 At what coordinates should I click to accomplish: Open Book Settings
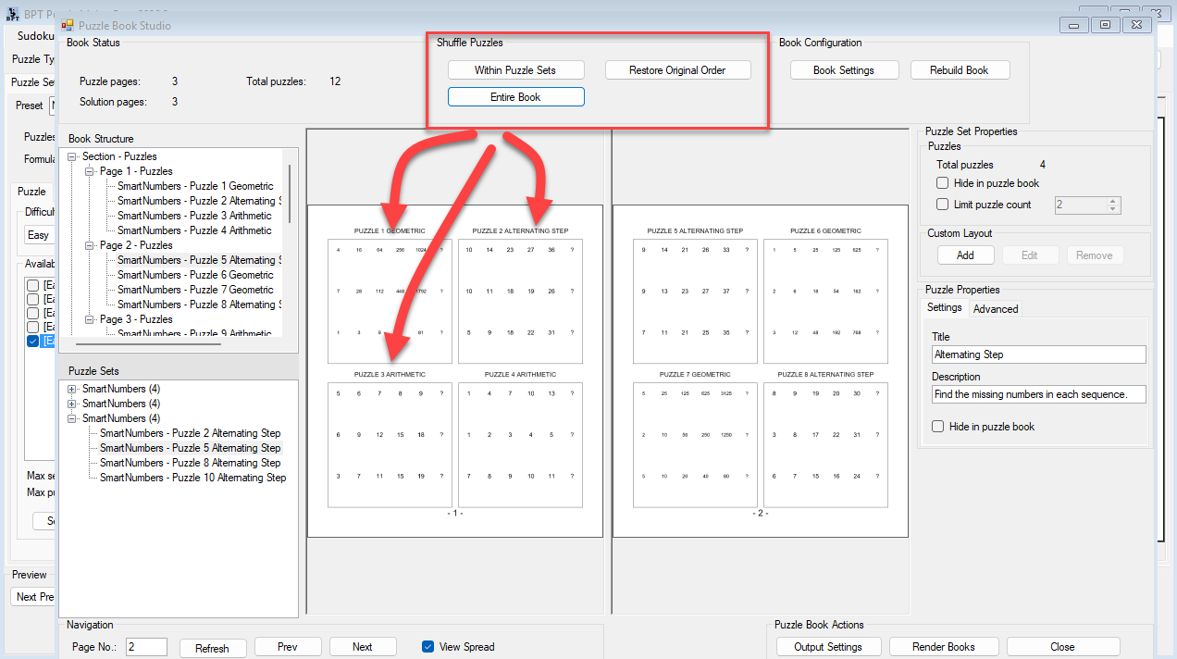coord(843,70)
